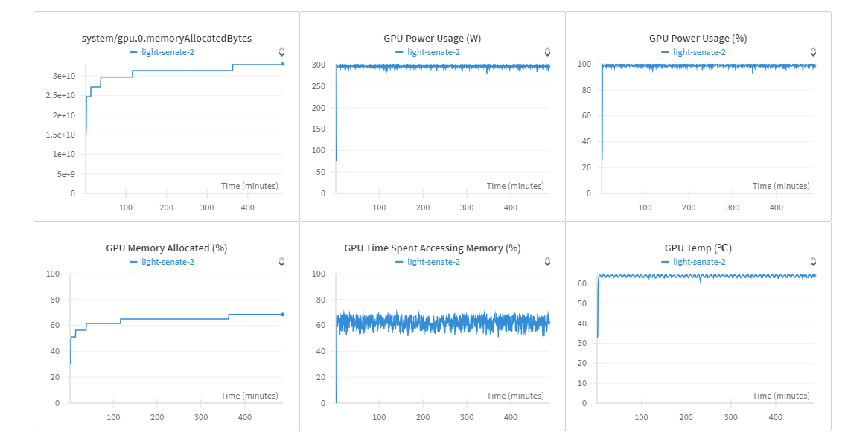The image size is (845, 441).
Task: Click the final data point in GPU Memory Allocated (%) chart
Action: click(x=283, y=315)
